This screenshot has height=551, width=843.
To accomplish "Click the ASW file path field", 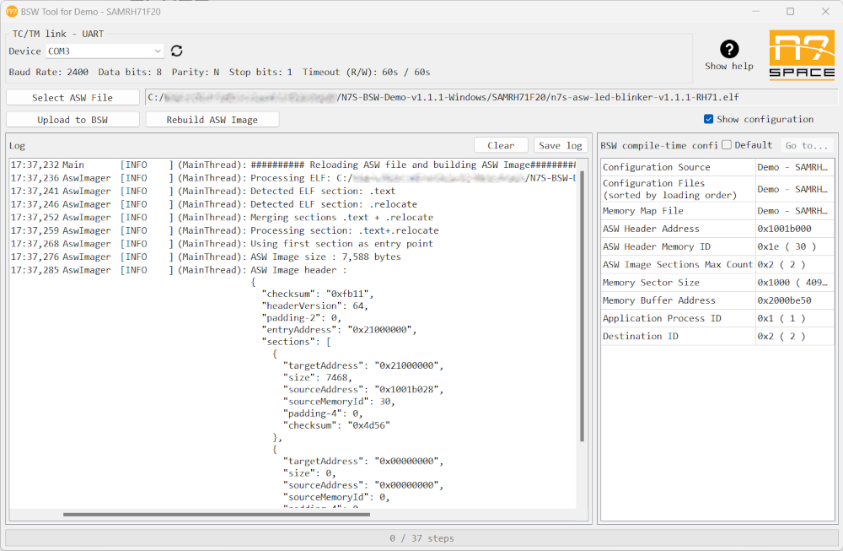I will (x=491, y=97).
